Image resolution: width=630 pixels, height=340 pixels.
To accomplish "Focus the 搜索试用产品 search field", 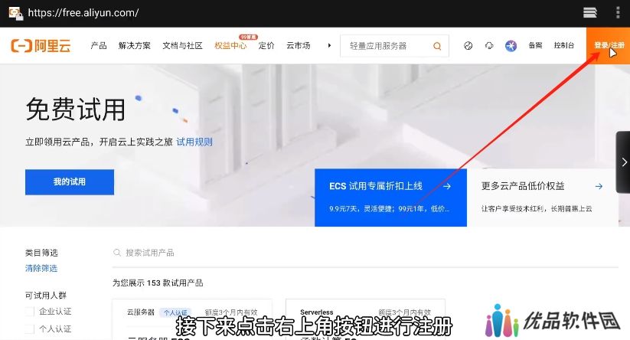I will click(365, 253).
